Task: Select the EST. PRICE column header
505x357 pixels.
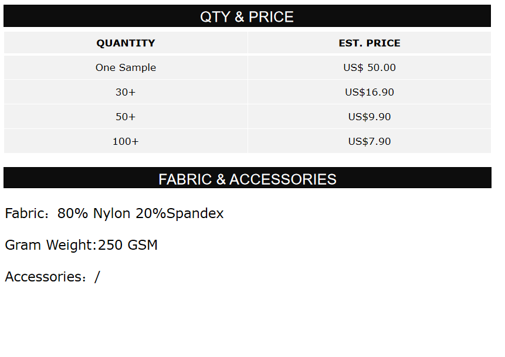Action: 370,43
